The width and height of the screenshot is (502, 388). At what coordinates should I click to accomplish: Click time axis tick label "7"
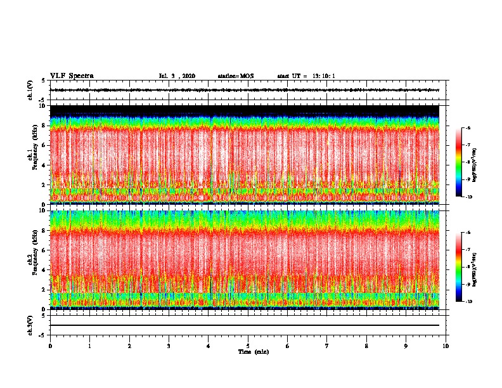click(x=327, y=346)
